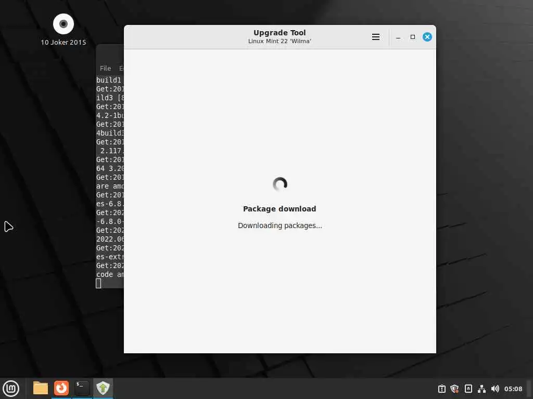The width and height of the screenshot is (533, 399).
Task: Click the 'Package download' heading
Action: coord(280,209)
